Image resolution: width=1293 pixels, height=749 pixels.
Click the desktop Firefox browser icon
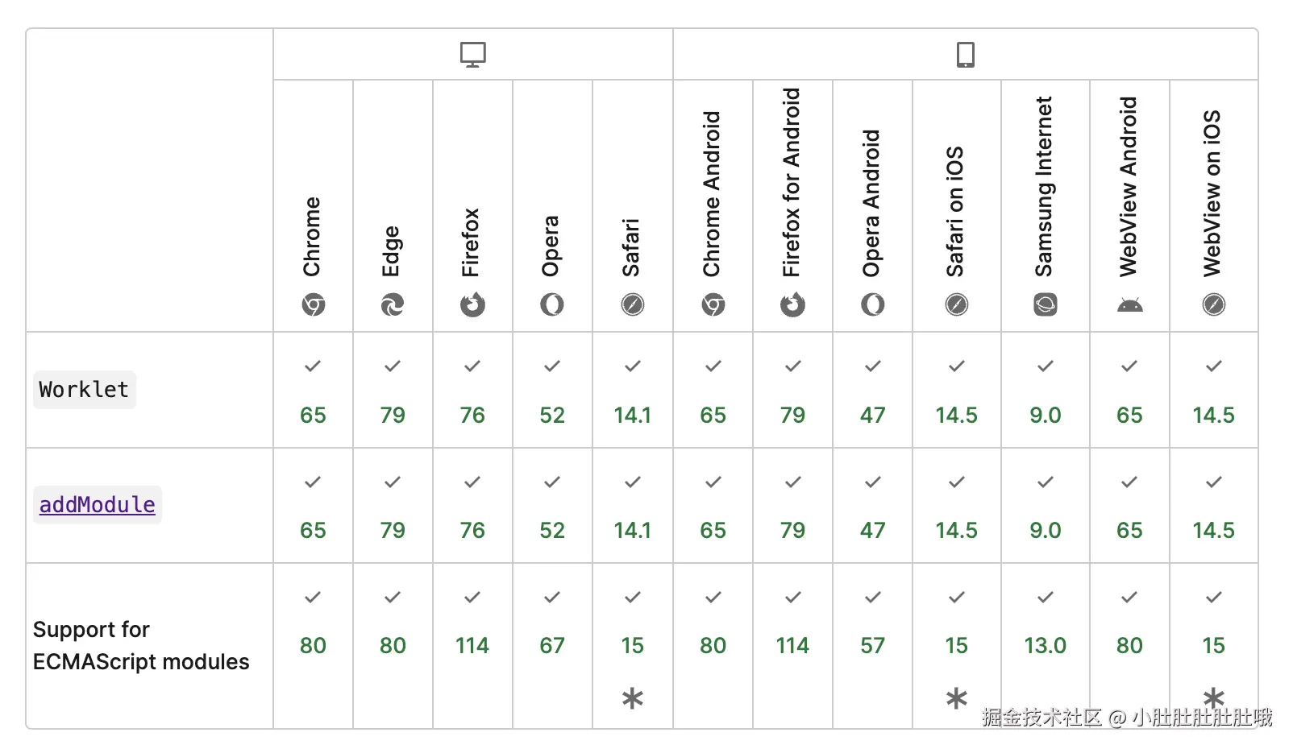[472, 304]
